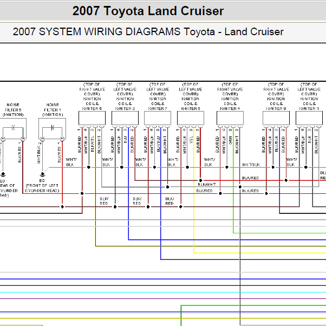Click the vertical "BLK/YEL" wire label under Igniter 6
The width and height of the screenshot is (326, 326).
(93, 144)
